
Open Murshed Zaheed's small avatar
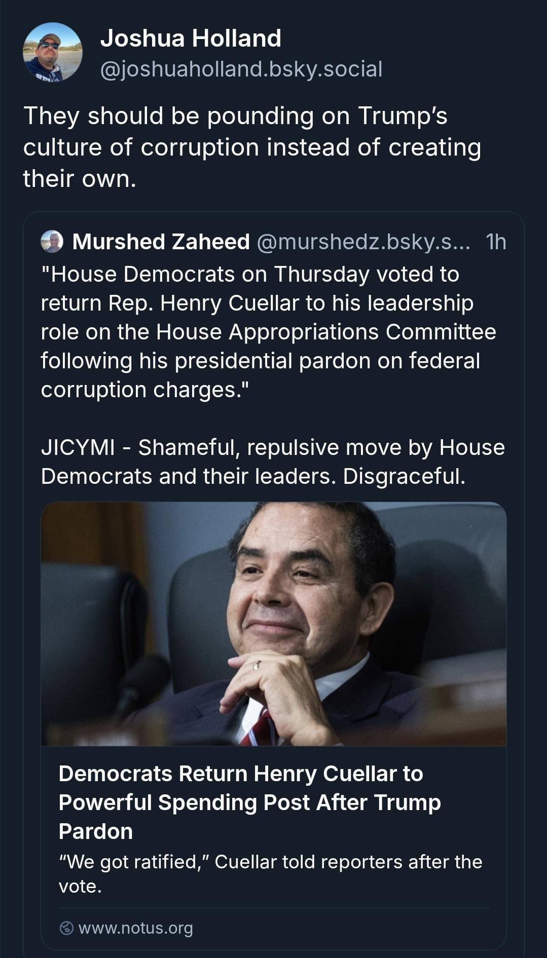tap(52, 242)
